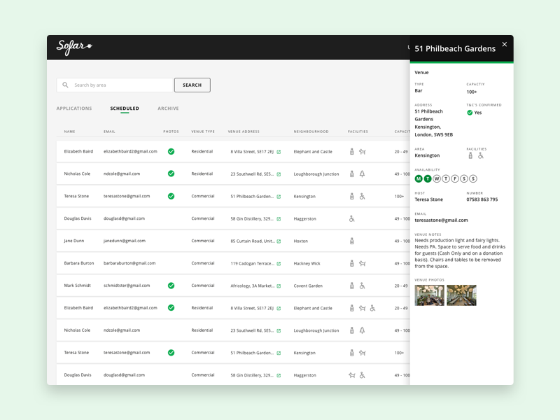
Task: Click the wheelchair icon in Mark Schmidt row
Action: point(362,286)
